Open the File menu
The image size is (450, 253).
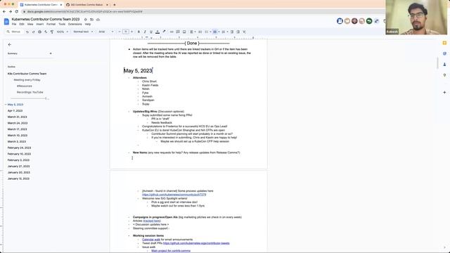click(14, 25)
